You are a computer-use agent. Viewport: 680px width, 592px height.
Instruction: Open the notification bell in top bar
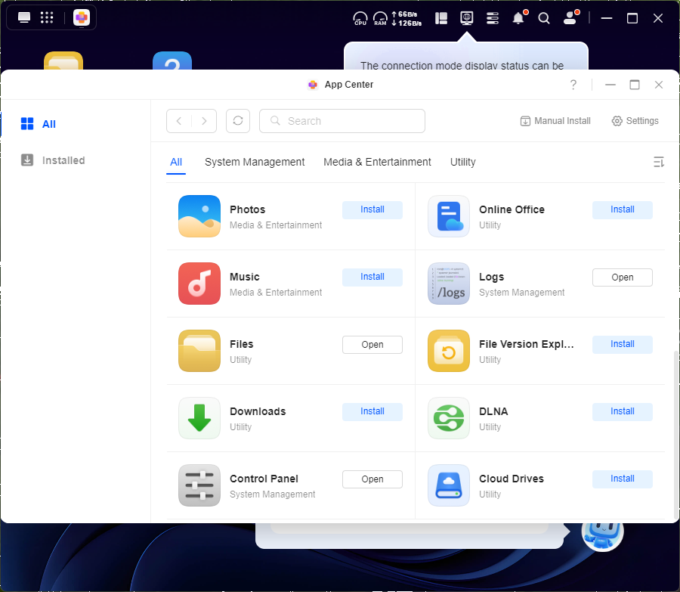tap(518, 18)
